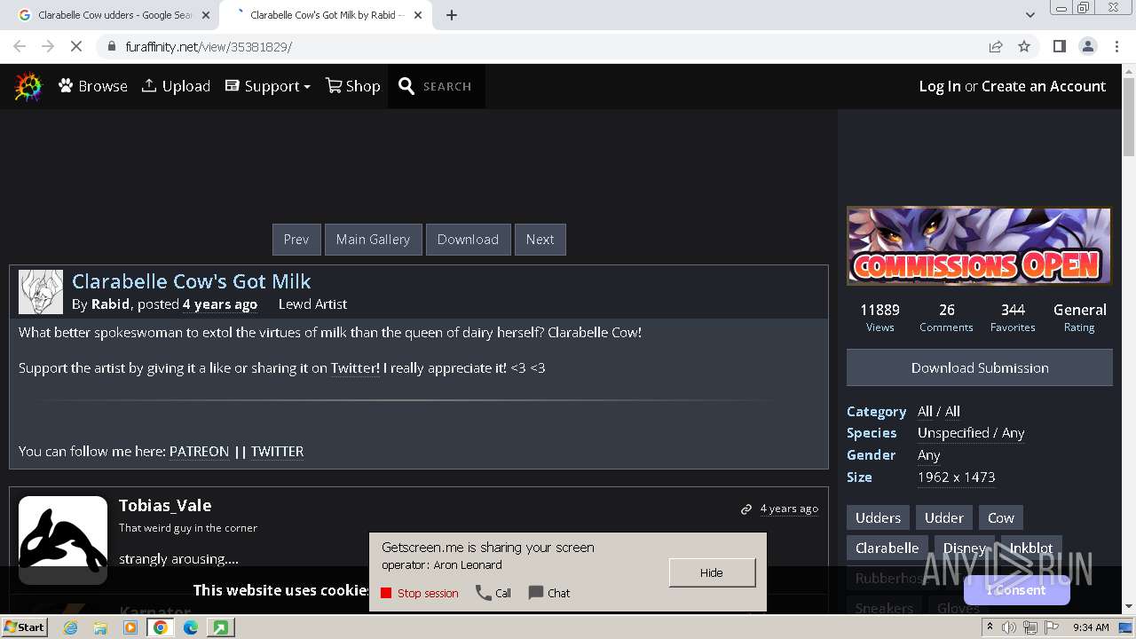Copy Tobias_Vale comment permalink icon
The width and height of the screenshot is (1136, 639).
[746, 509]
